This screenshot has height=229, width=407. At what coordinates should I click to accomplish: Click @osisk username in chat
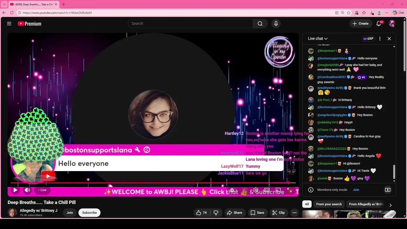click(322, 178)
